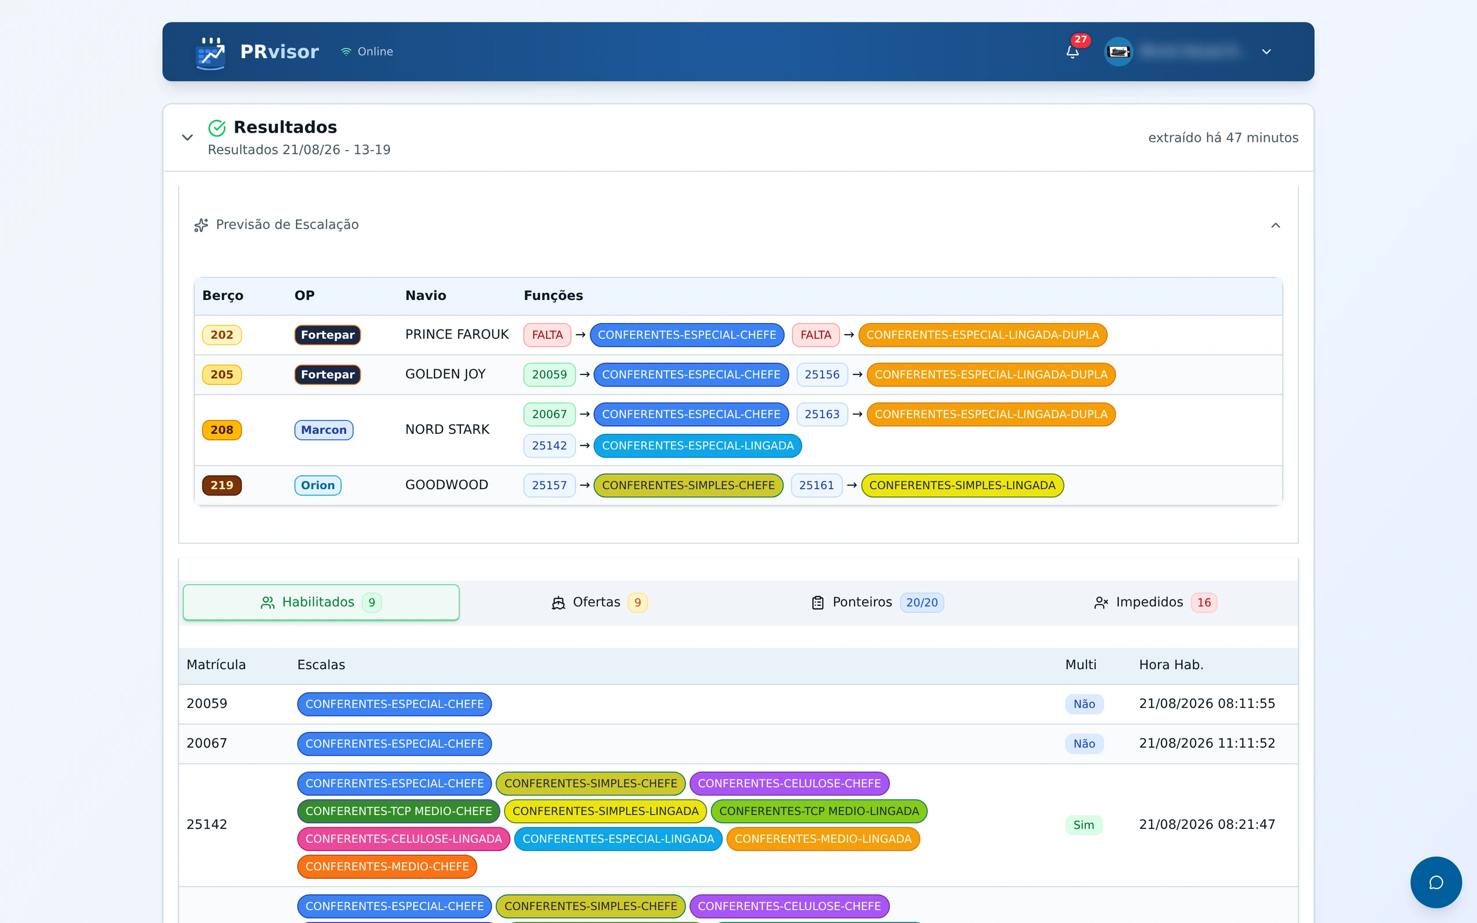Click the Matrícula column header
Viewport: 1477px width, 923px height.
pyautogui.click(x=216, y=665)
